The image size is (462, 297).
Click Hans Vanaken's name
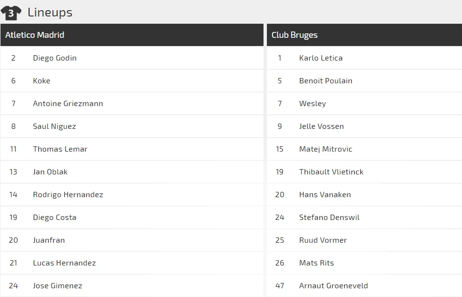(325, 194)
